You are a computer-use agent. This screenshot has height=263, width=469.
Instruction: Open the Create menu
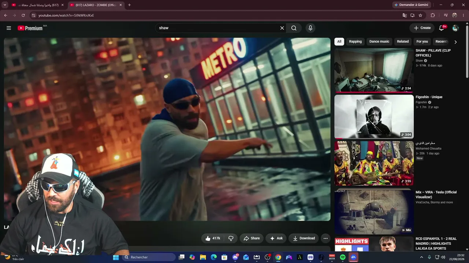pos(422,28)
